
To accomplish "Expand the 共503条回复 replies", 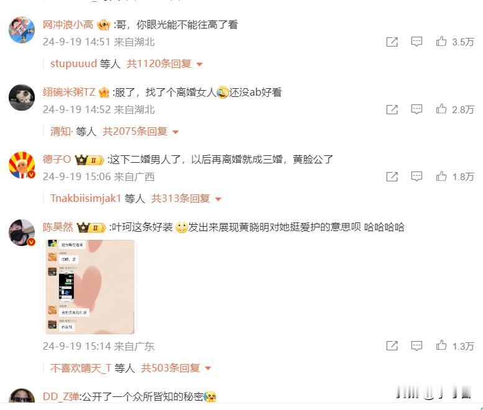I will pos(176,368).
